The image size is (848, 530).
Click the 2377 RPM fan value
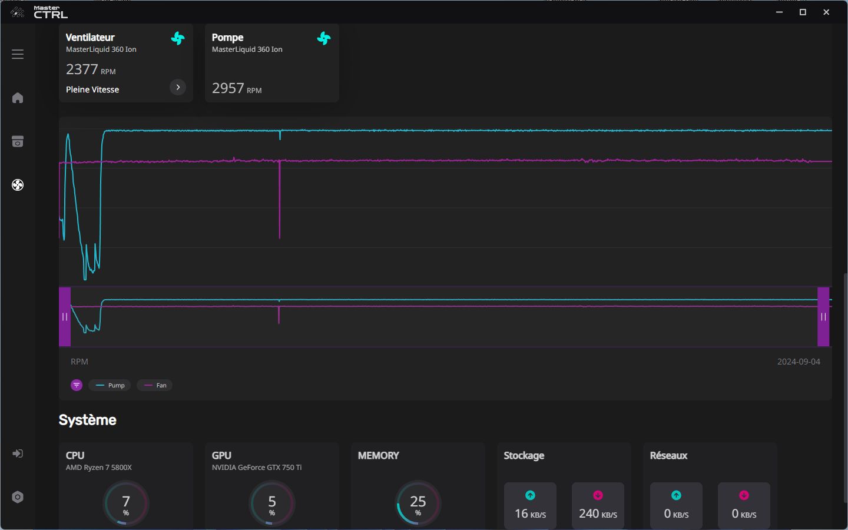(x=91, y=69)
